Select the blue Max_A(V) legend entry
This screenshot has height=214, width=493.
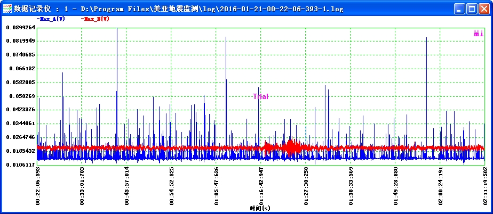pos(51,19)
